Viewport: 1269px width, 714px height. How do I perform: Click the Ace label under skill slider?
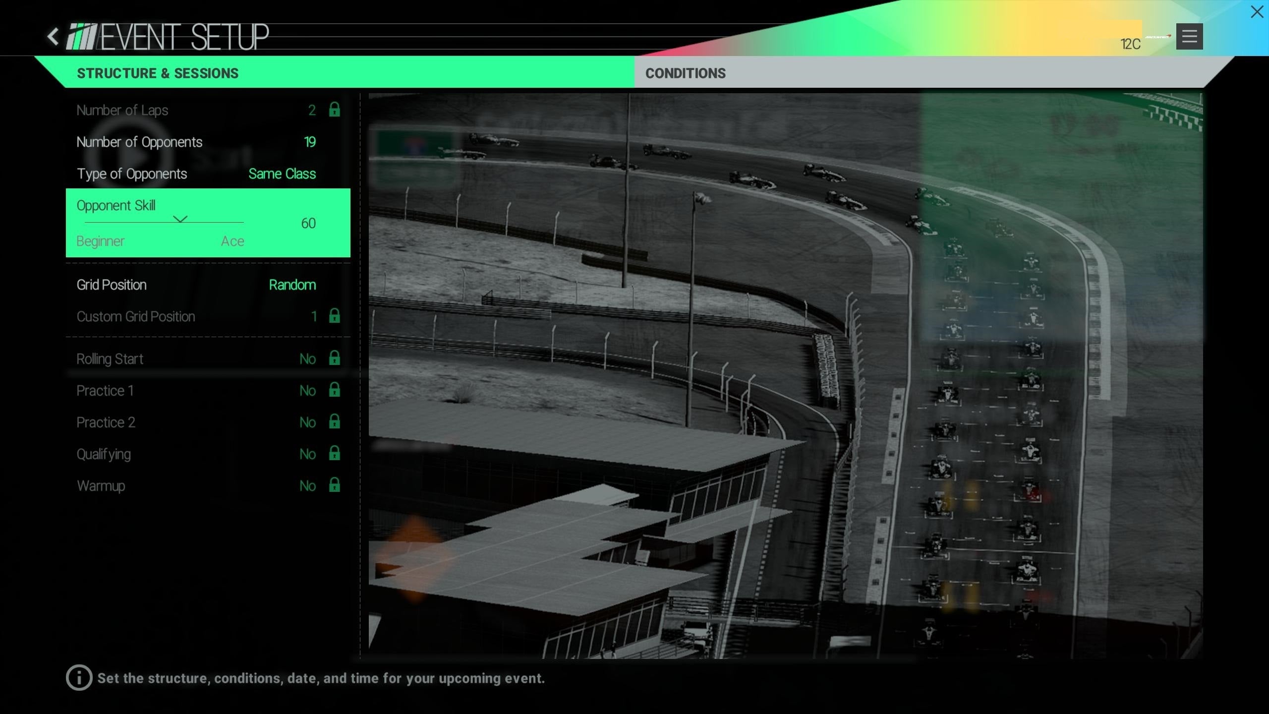[x=232, y=241]
